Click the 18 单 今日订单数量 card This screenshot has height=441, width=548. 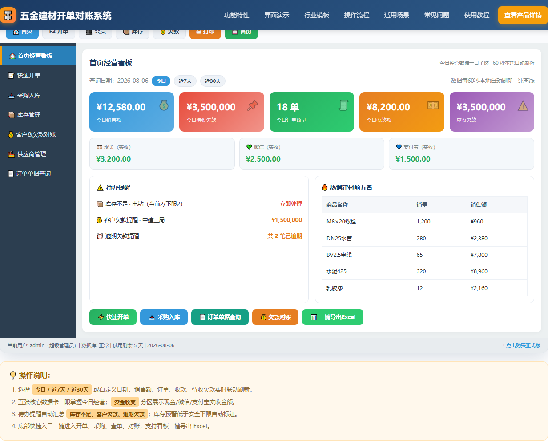312,112
